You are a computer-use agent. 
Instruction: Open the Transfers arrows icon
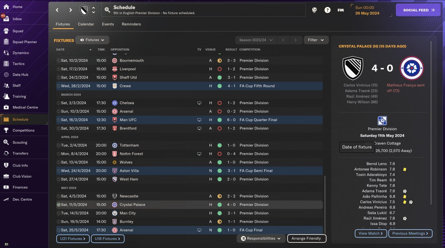click(6, 153)
